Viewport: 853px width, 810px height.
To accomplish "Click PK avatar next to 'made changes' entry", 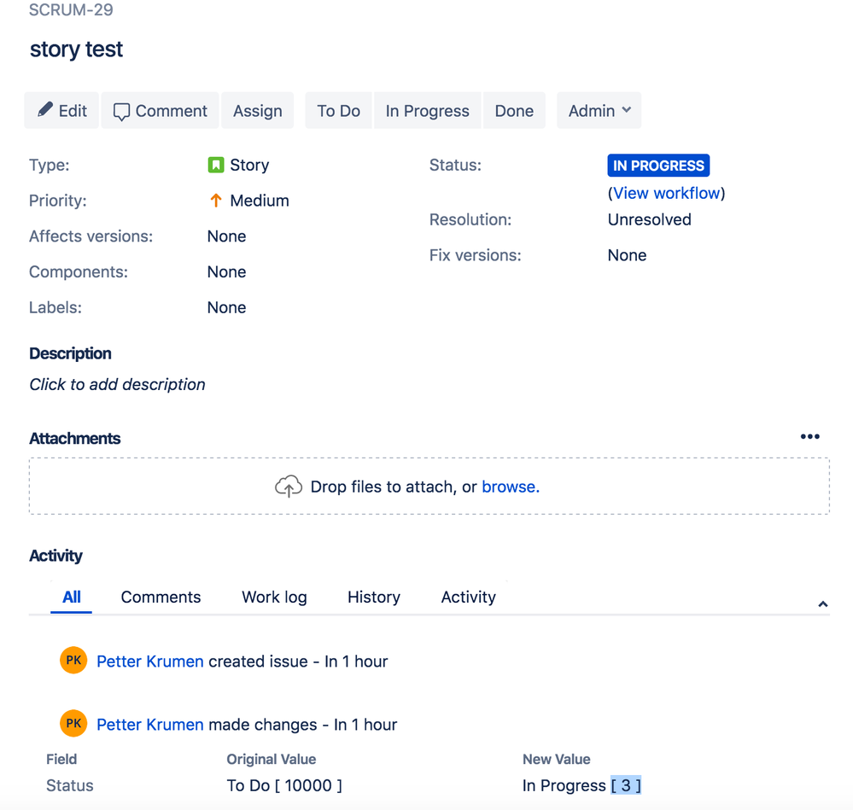I will click(73, 723).
